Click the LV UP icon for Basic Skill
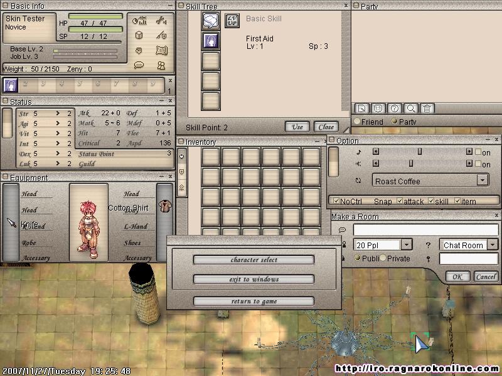 [x=232, y=21]
